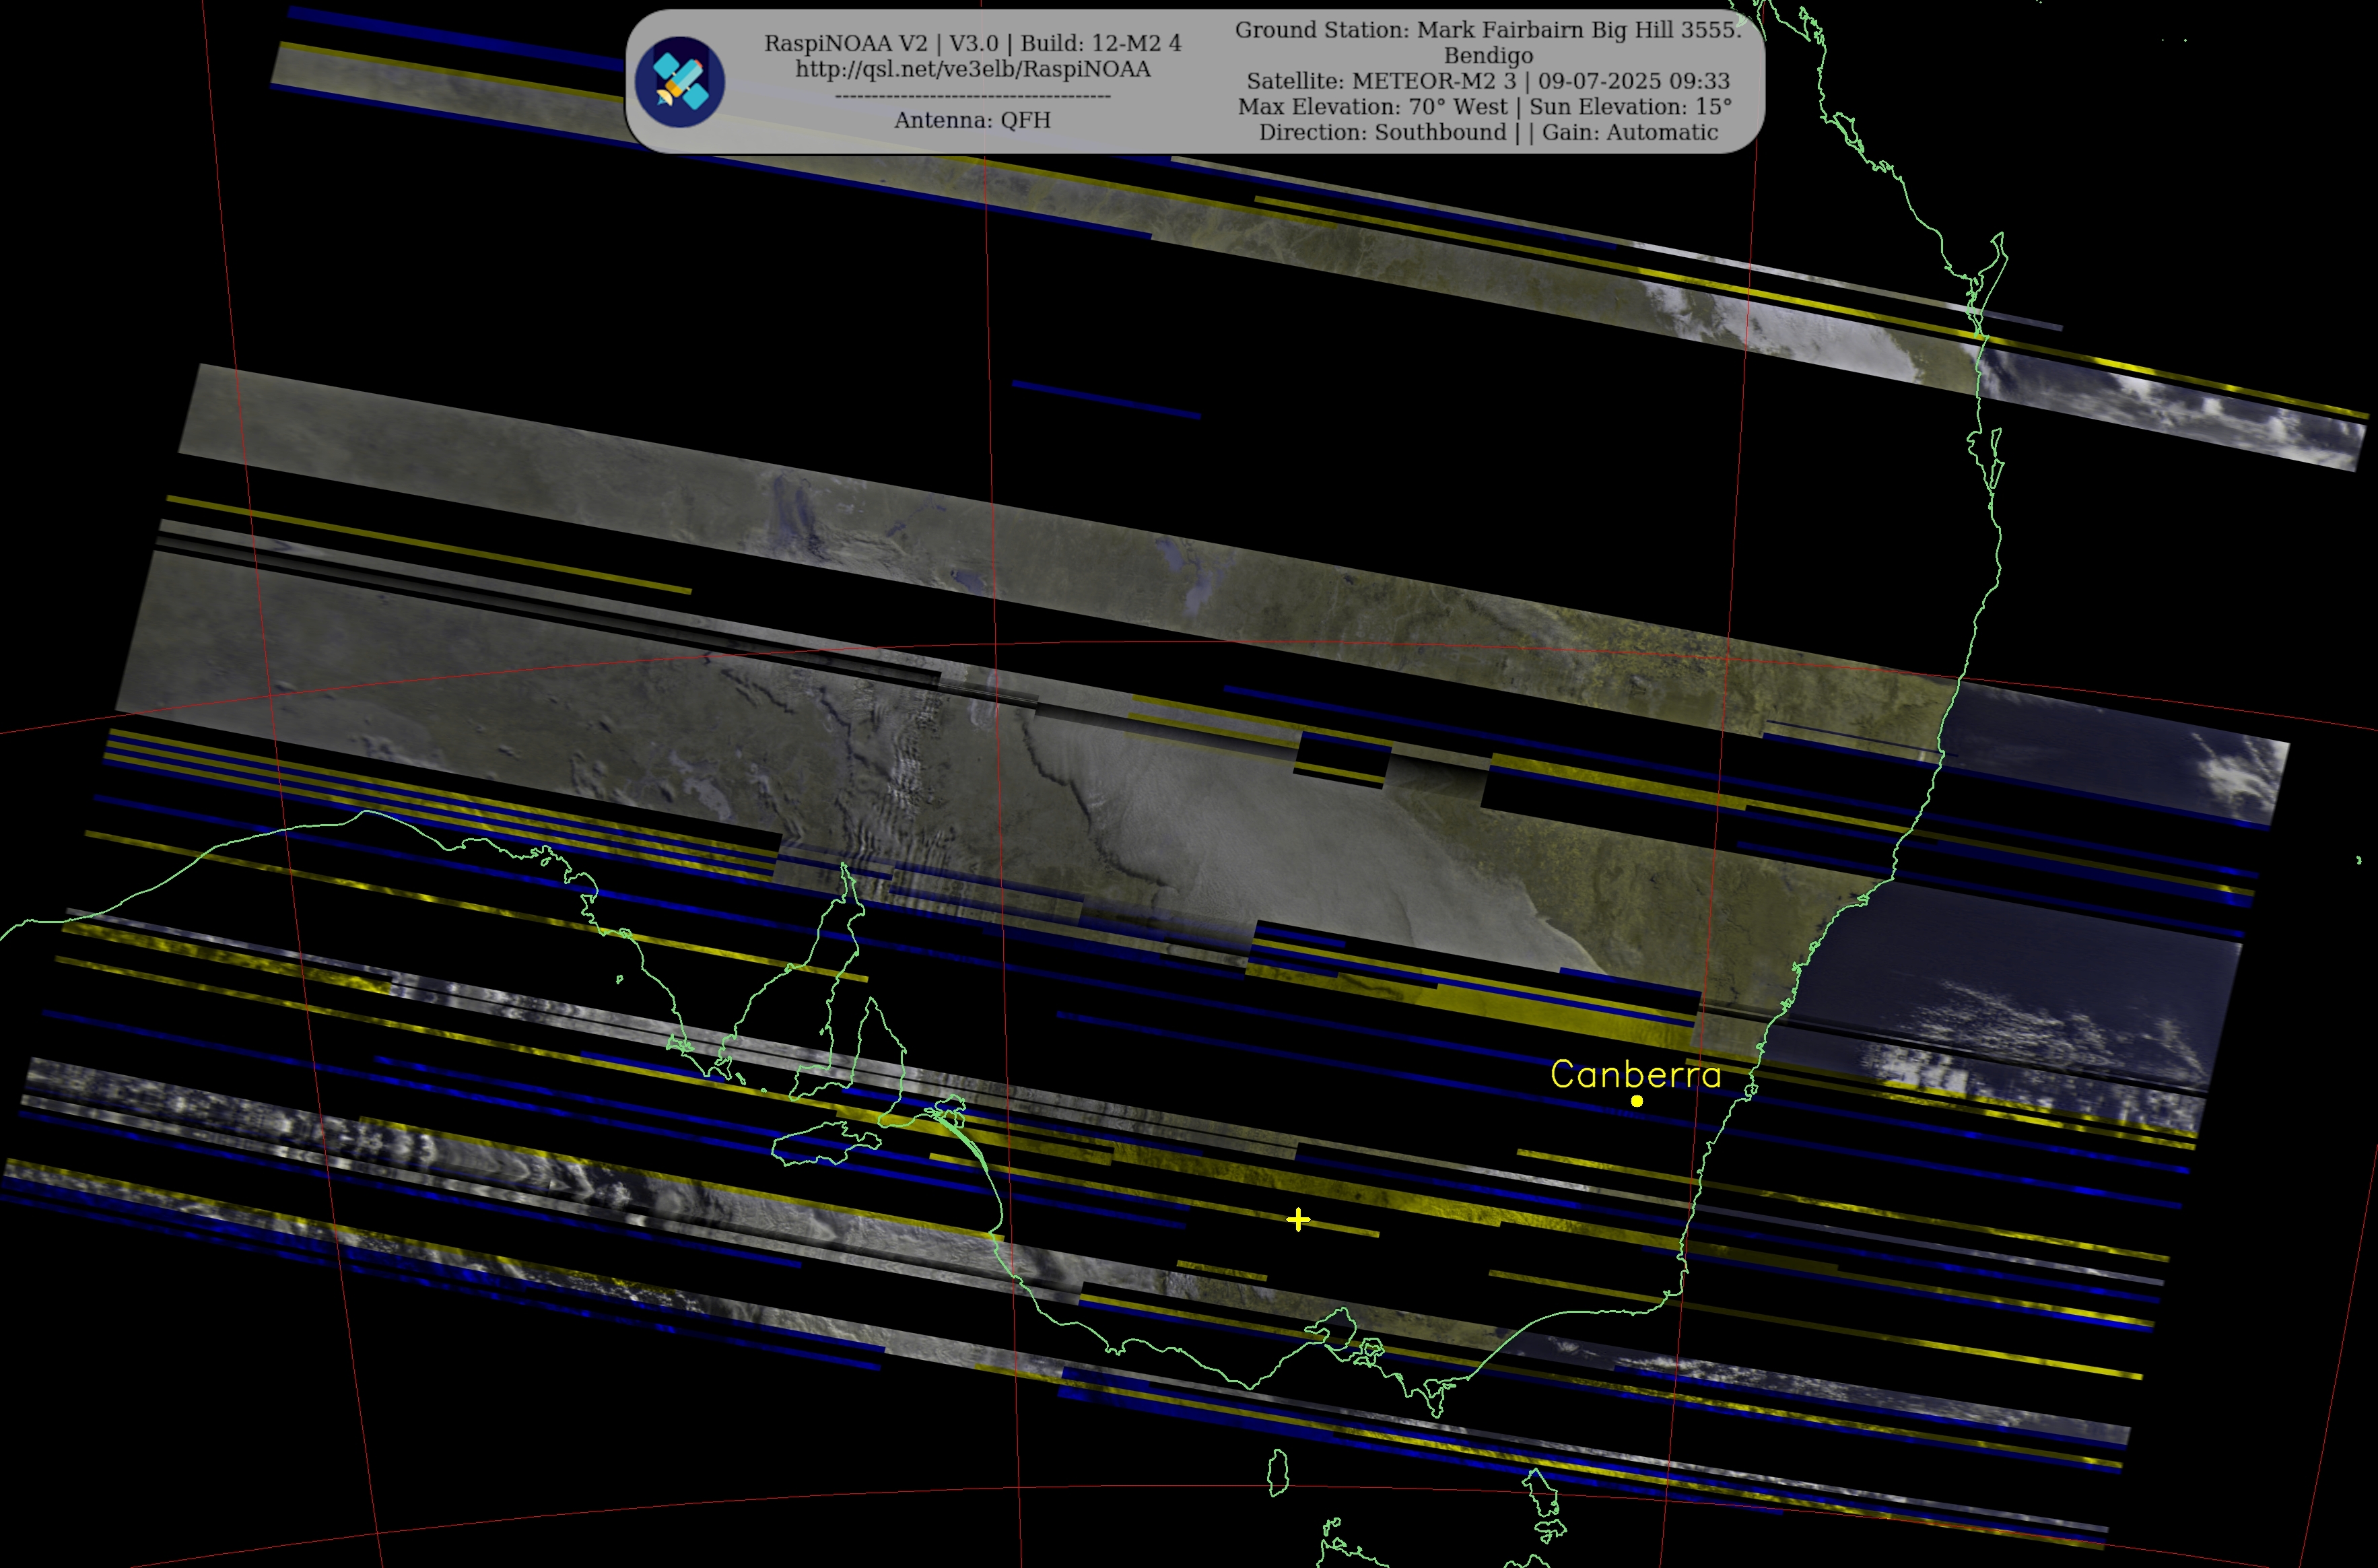Viewport: 2378px width, 1568px height.
Task: Click the RaspiNOAA V2 build version text
Action: coord(972,43)
